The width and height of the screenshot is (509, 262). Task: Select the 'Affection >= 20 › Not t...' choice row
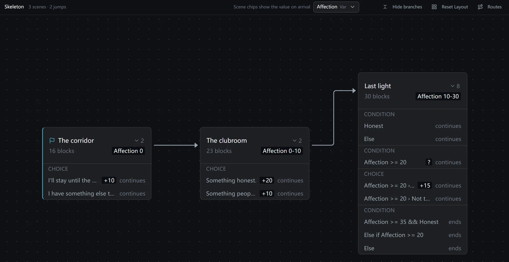413,198
